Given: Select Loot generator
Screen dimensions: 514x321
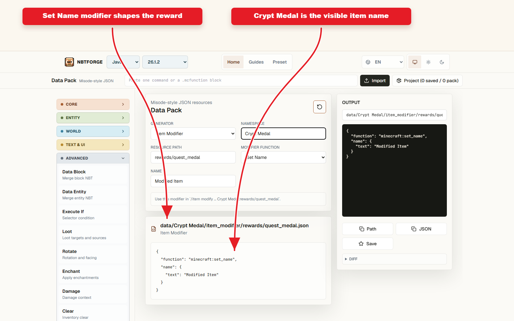Looking at the screenshot, I should [x=93, y=234].
